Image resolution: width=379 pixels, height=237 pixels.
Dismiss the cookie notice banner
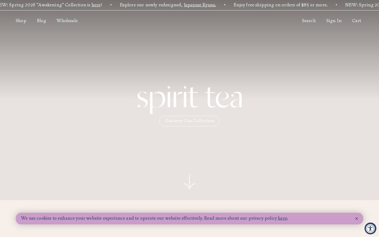tap(357, 219)
